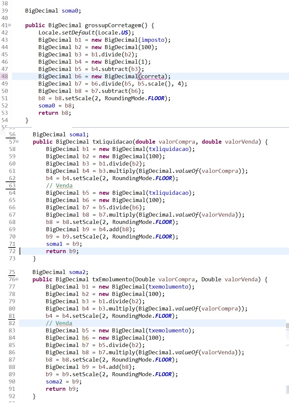Click the '// Venda' comment on line 82
Viewport: 289px width, 412px height.
coord(59,323)
